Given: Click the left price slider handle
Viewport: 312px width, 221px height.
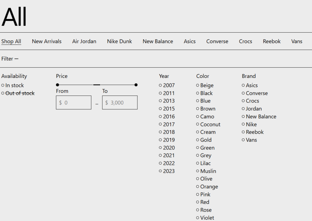Looking at the screenshot, I should [x=58, y=85].
